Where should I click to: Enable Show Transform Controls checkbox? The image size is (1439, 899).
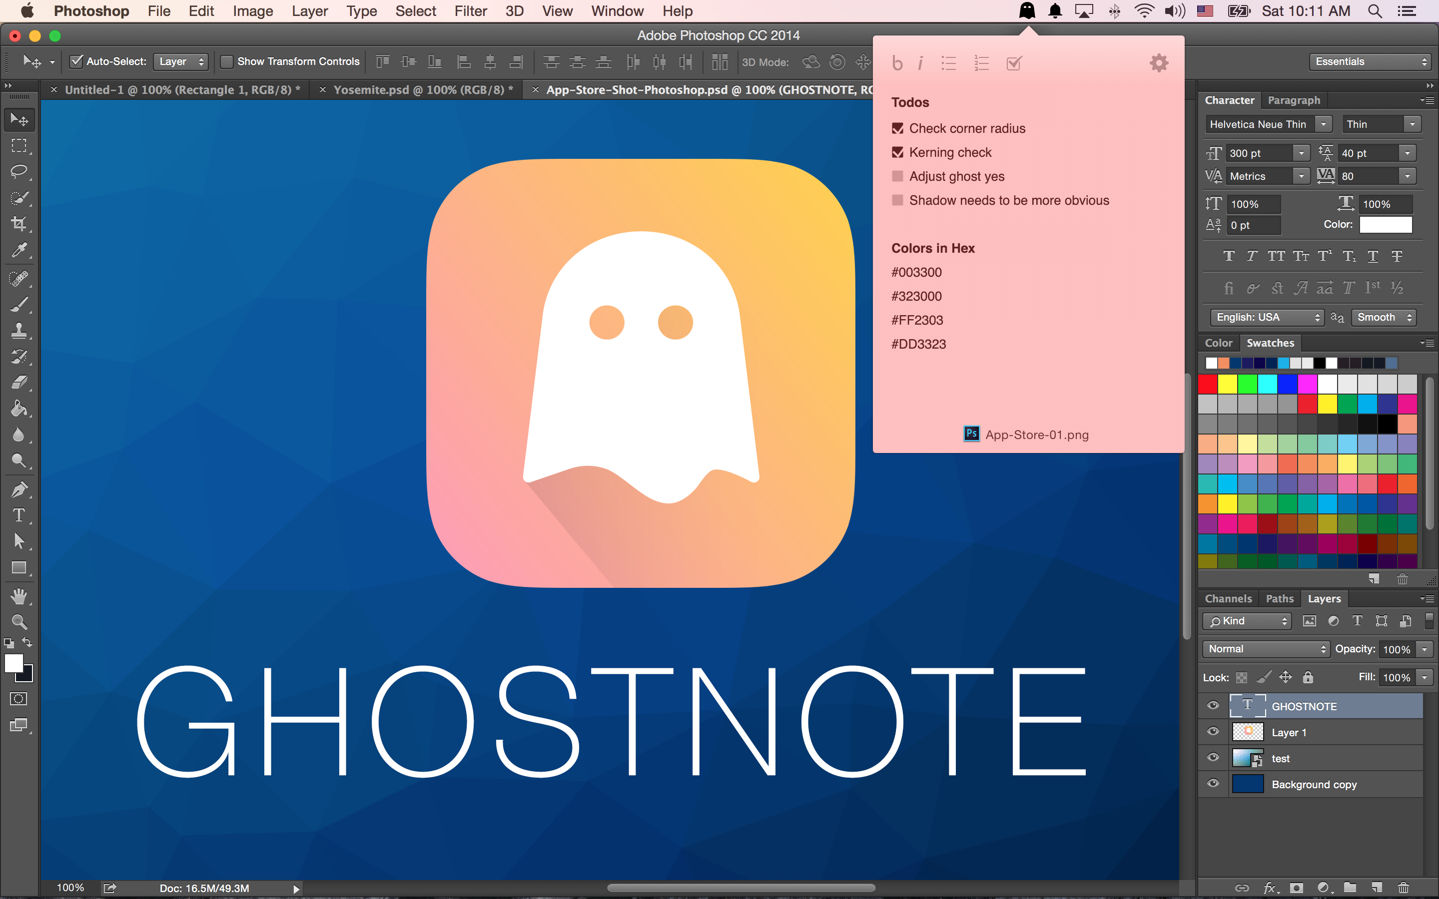[x=226, y=62]
